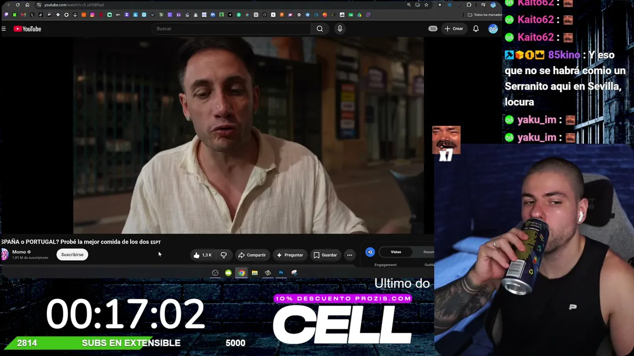Open the green app in the taskbar

pos(228,273)
